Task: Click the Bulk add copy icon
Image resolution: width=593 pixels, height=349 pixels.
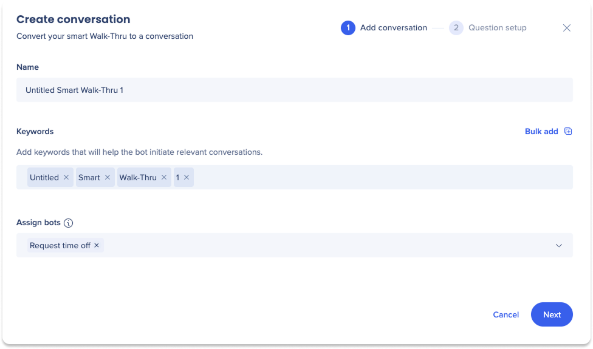Action: click(x=568, y=131)
